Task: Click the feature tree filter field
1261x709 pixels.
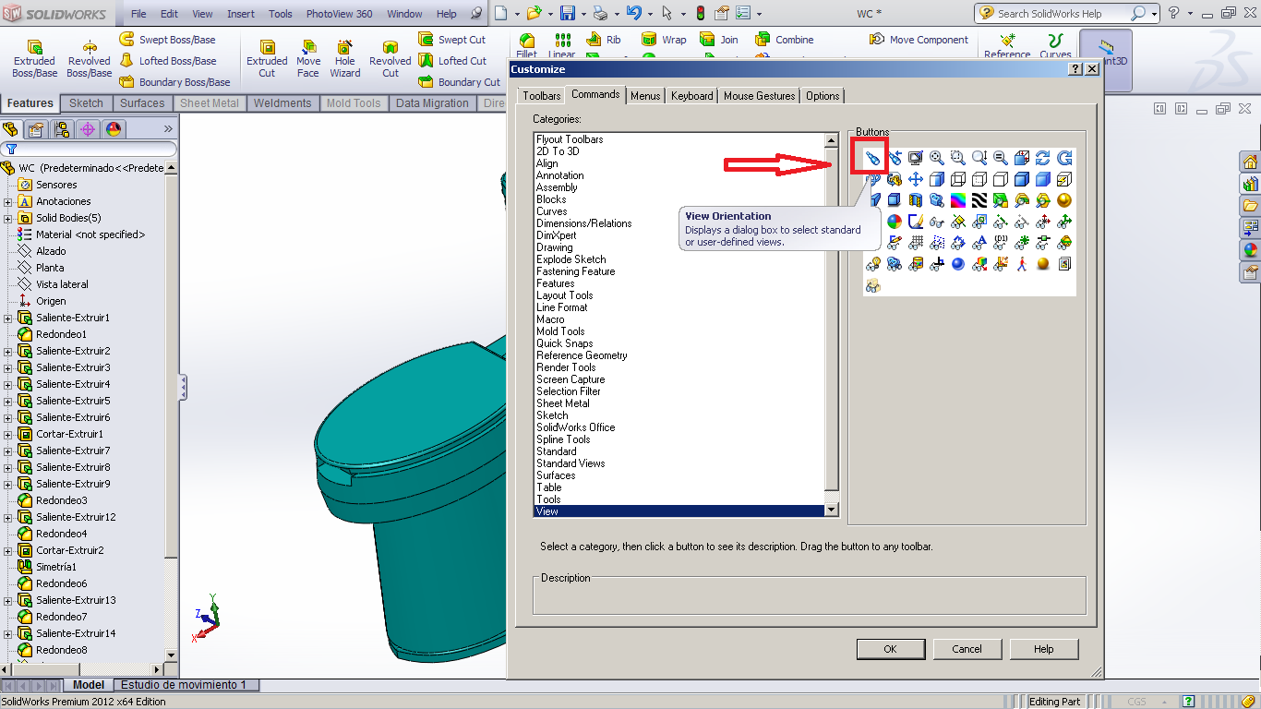Action: click(89, 149)
